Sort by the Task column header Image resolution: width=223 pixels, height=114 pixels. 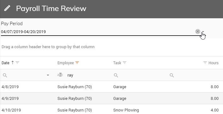click(117, 63)
